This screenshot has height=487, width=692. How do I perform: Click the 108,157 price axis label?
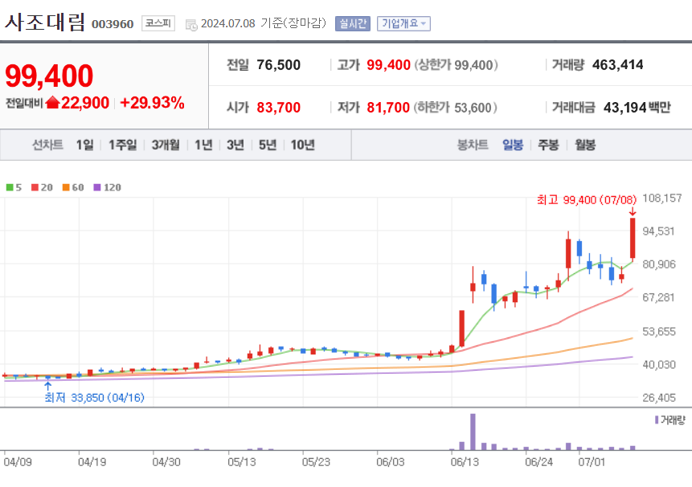tap(661, 198)
